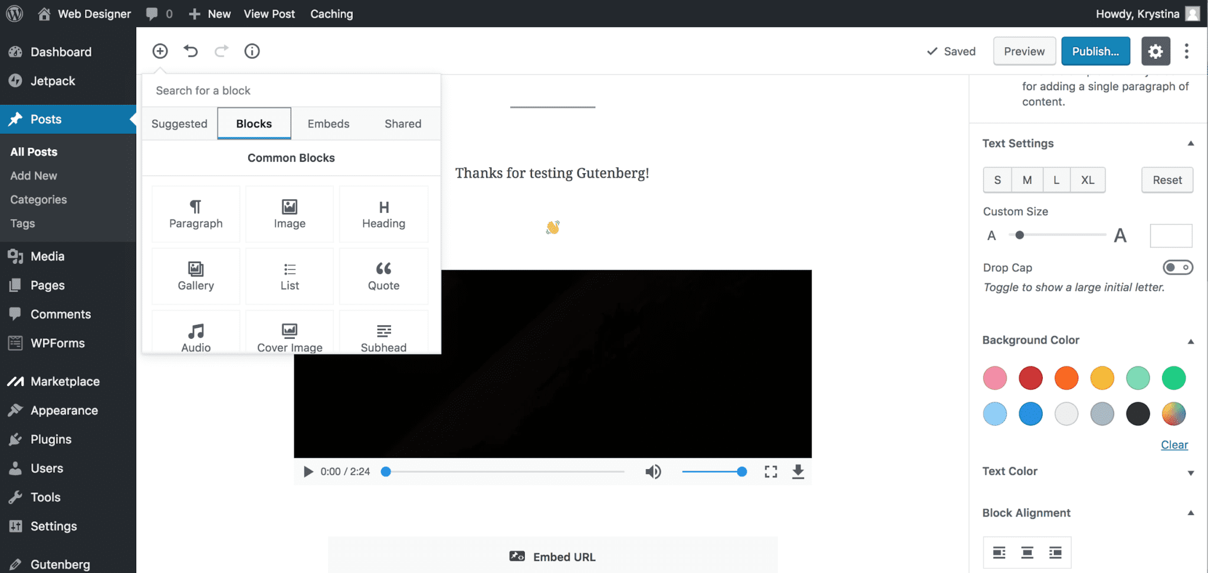Screen dimensions: 1208x573
Task: Collapse the Text Settings section
Action: coord(1190,143)
